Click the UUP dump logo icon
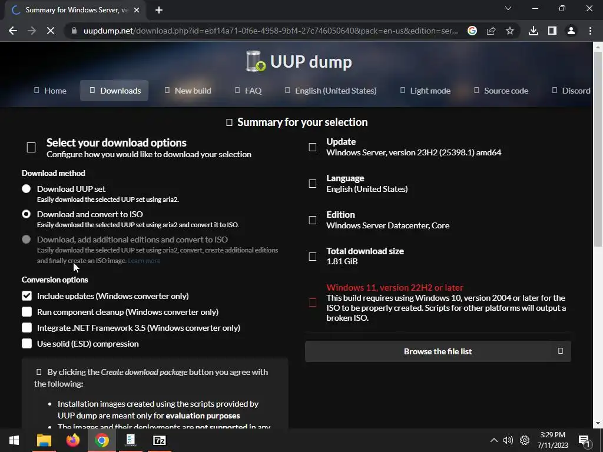The width and height of the screenshot is (603, 452). pos(256,61)
